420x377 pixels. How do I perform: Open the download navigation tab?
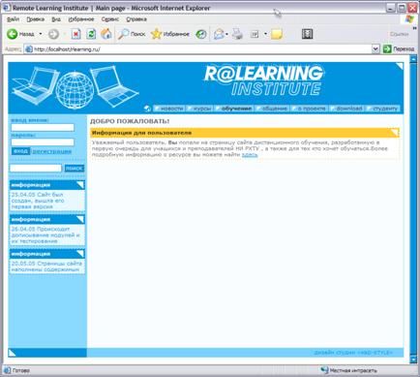click(x=346, y=109)
